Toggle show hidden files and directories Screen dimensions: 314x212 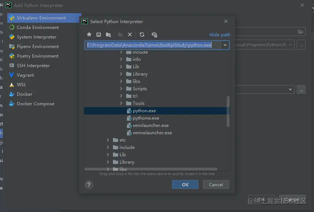click(x=154, y=34)
